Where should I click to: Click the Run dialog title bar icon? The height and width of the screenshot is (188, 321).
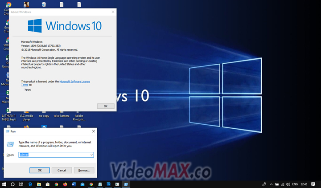(x=8, y=131)
